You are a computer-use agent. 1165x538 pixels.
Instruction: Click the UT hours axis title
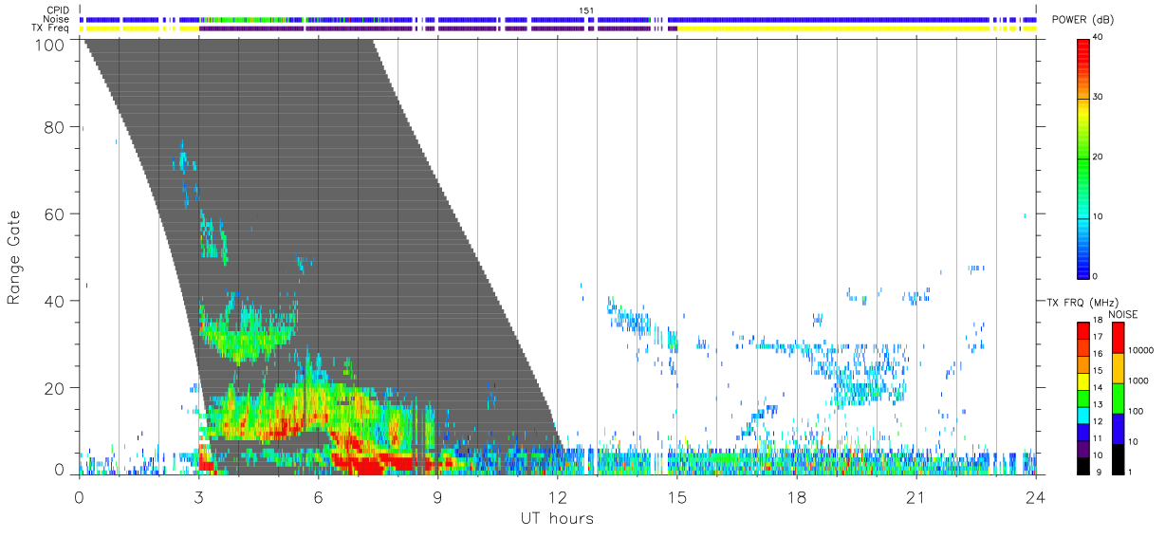pos(557,519)
